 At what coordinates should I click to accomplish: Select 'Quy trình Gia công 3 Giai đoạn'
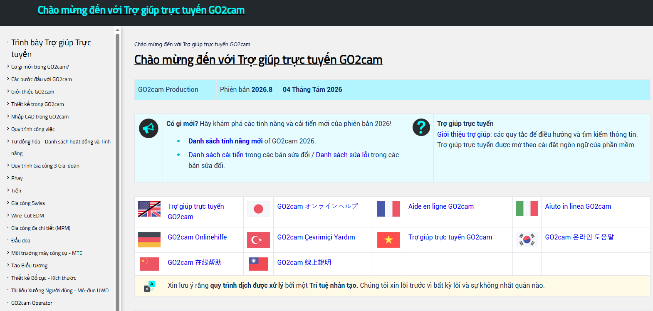(45, 165)
